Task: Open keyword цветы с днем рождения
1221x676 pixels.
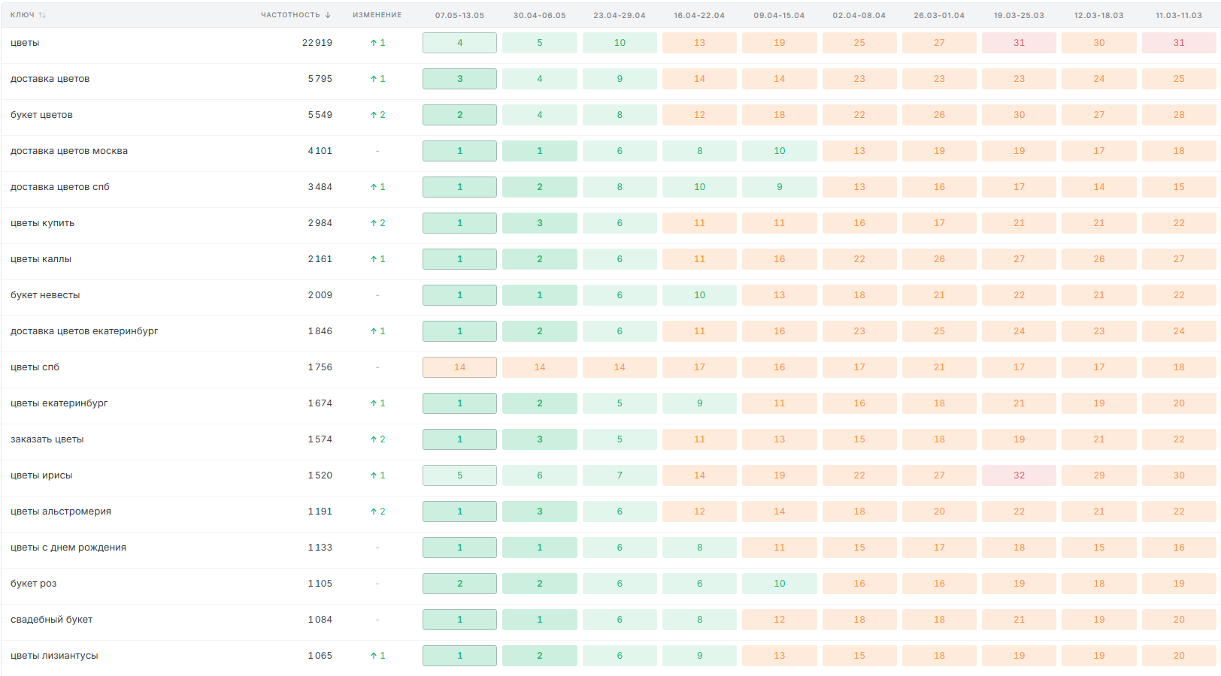Action: coord(68,548)
